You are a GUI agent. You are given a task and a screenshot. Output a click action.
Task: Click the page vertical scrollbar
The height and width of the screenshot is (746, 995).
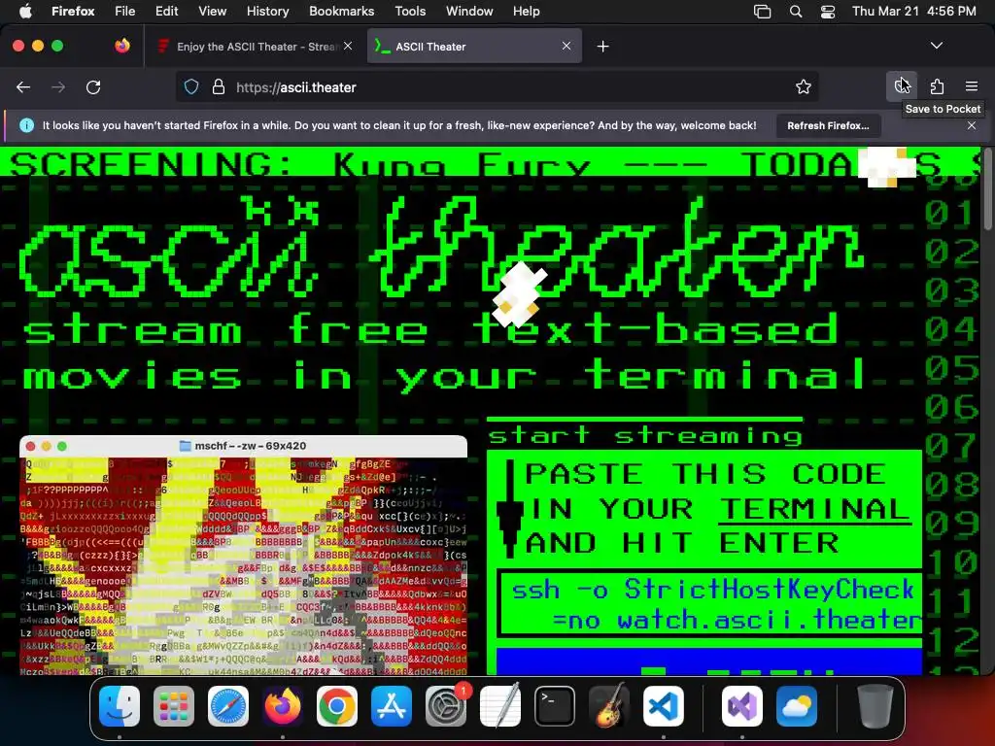point(988,190)
